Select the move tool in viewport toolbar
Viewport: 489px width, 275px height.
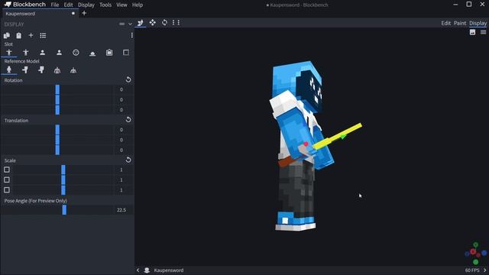click(x=153, y=22)
